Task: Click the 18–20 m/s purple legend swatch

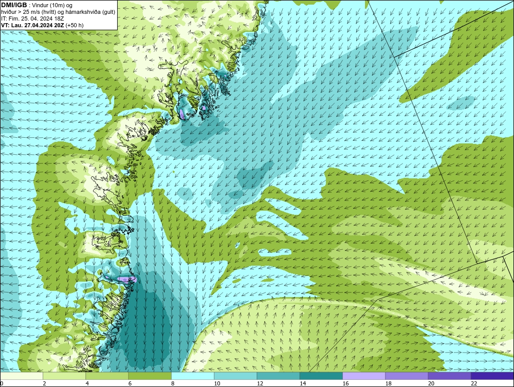Action: click(407, 376)
